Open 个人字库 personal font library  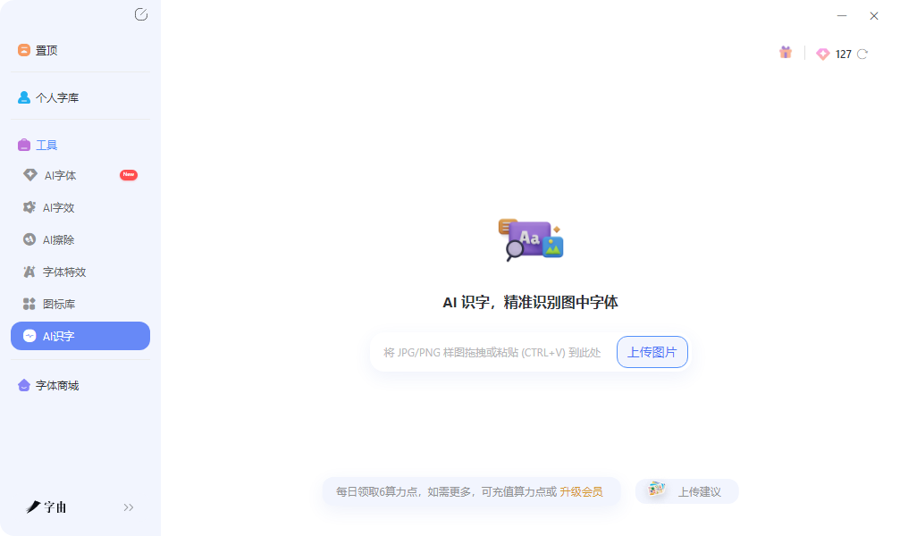(x=80, y=98)
